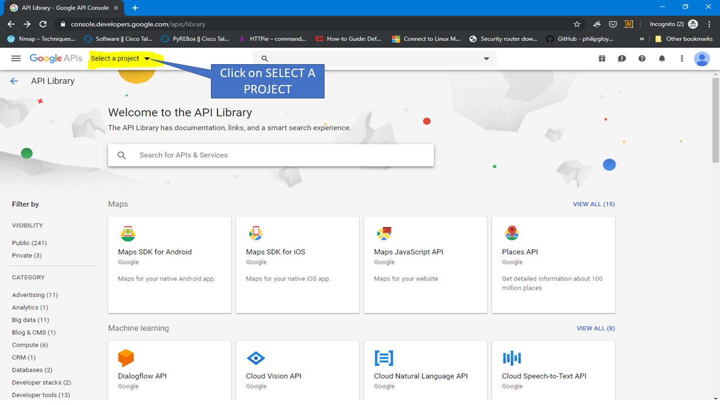Open the Dialogflow API card

coord(169,371)
